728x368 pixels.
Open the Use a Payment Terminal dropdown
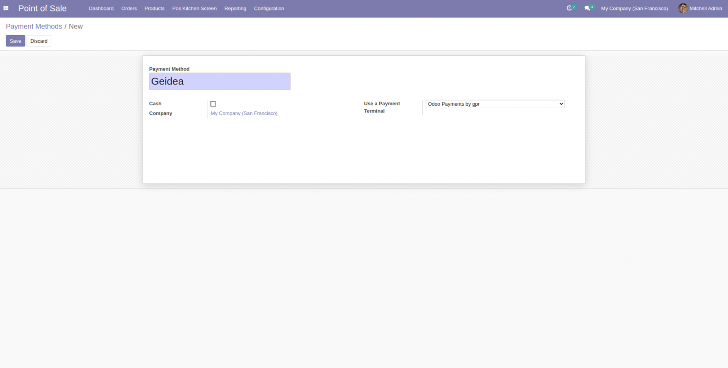click(495, 104)
